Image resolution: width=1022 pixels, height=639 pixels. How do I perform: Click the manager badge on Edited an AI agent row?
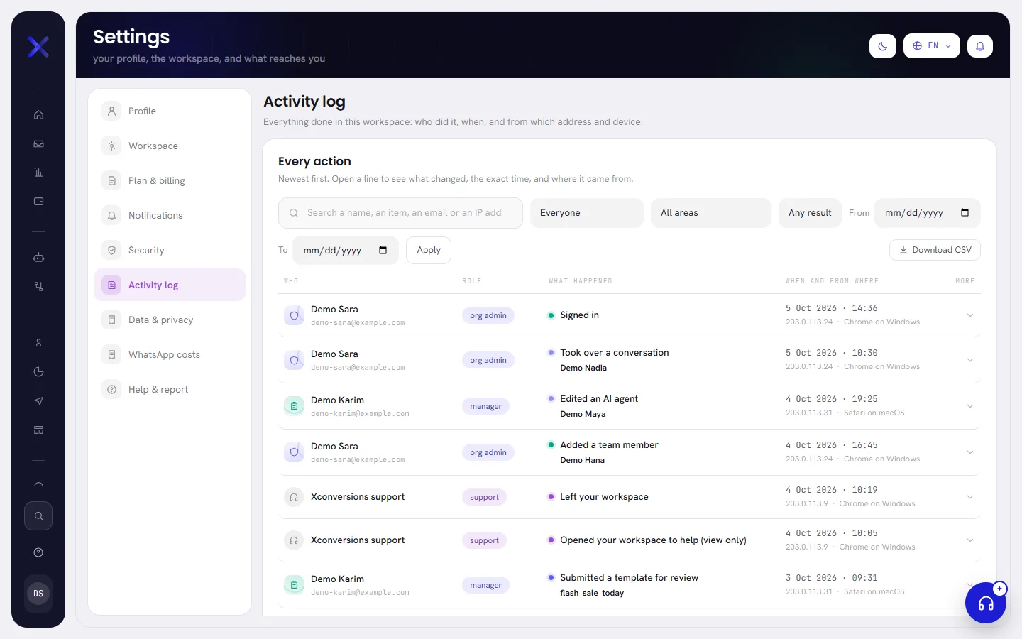[486, 406]
